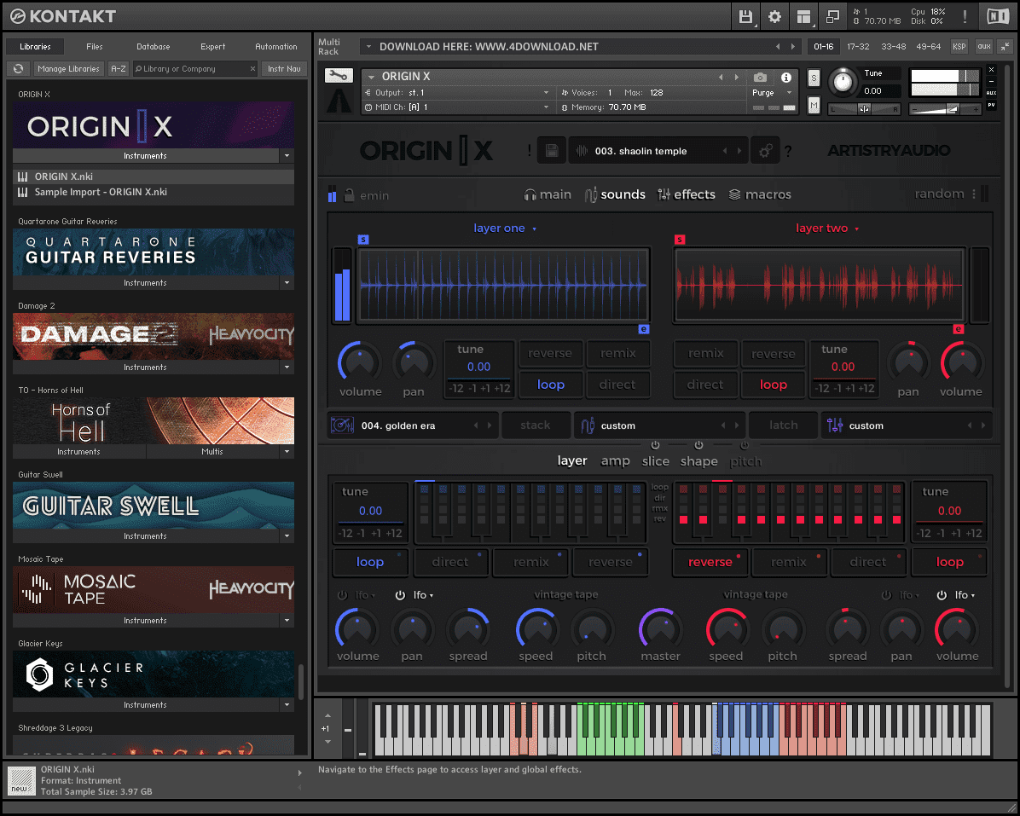
Task: Refresh the libraries list
Action: point(18,68)
